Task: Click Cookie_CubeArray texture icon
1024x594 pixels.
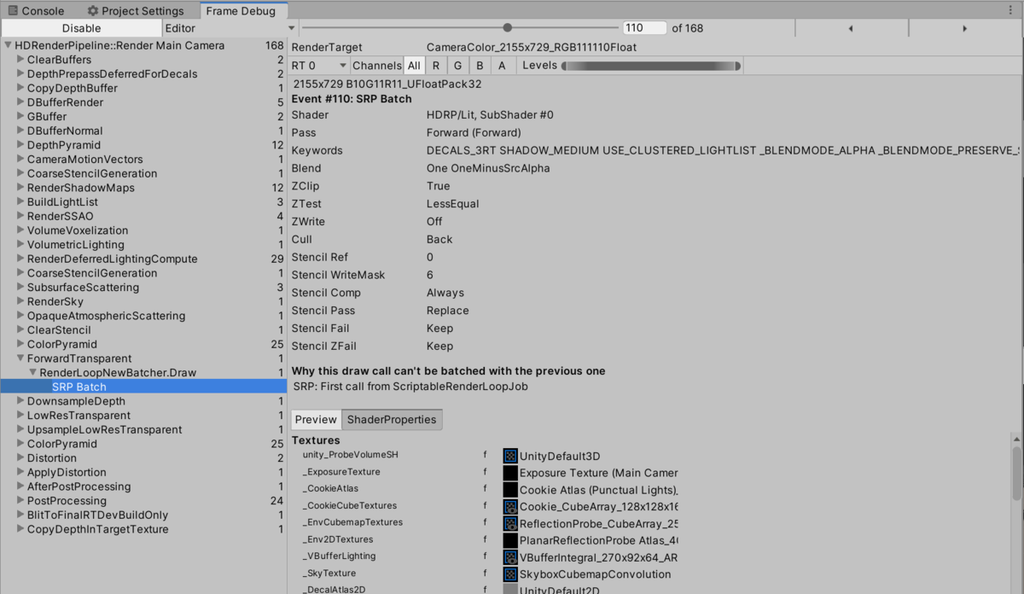Action: click(x=510, y=506)
